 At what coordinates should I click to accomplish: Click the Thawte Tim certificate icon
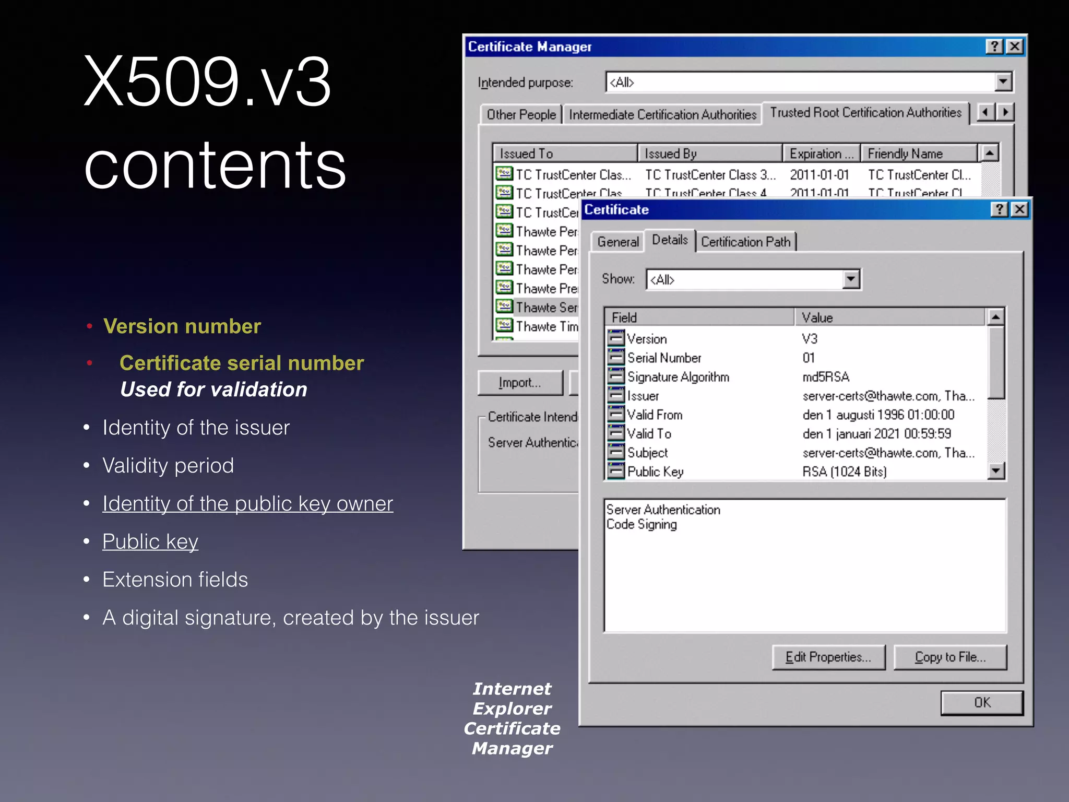(504, 326)
